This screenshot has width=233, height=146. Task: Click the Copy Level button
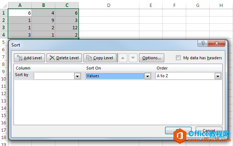tap(100, 58)
